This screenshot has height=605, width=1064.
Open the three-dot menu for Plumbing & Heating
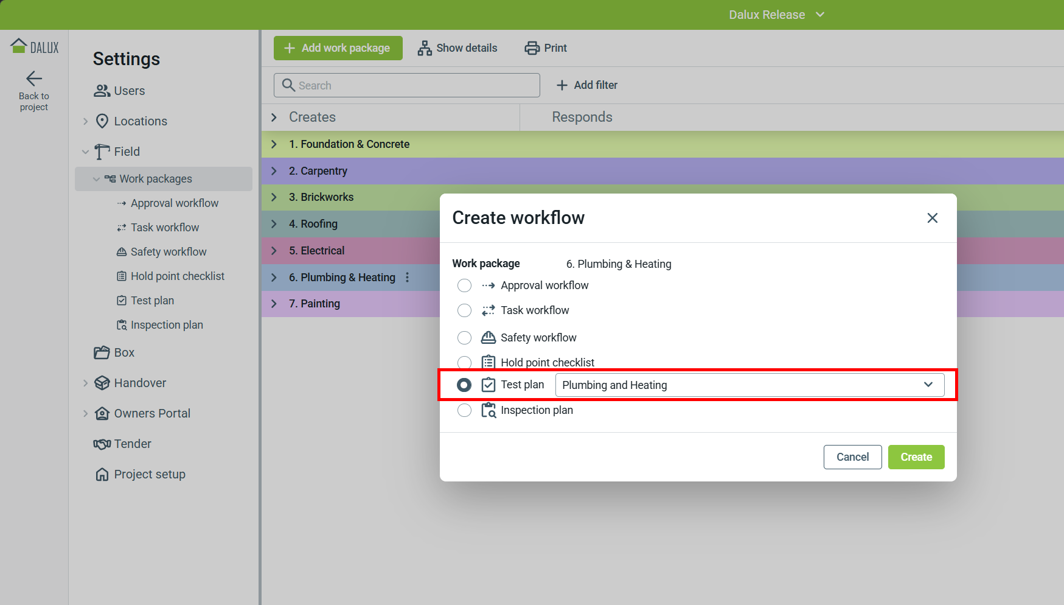(x=407, y=278)
